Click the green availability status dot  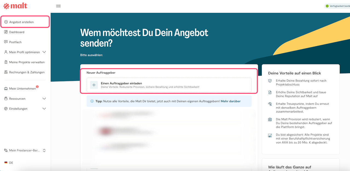[327, 6]
